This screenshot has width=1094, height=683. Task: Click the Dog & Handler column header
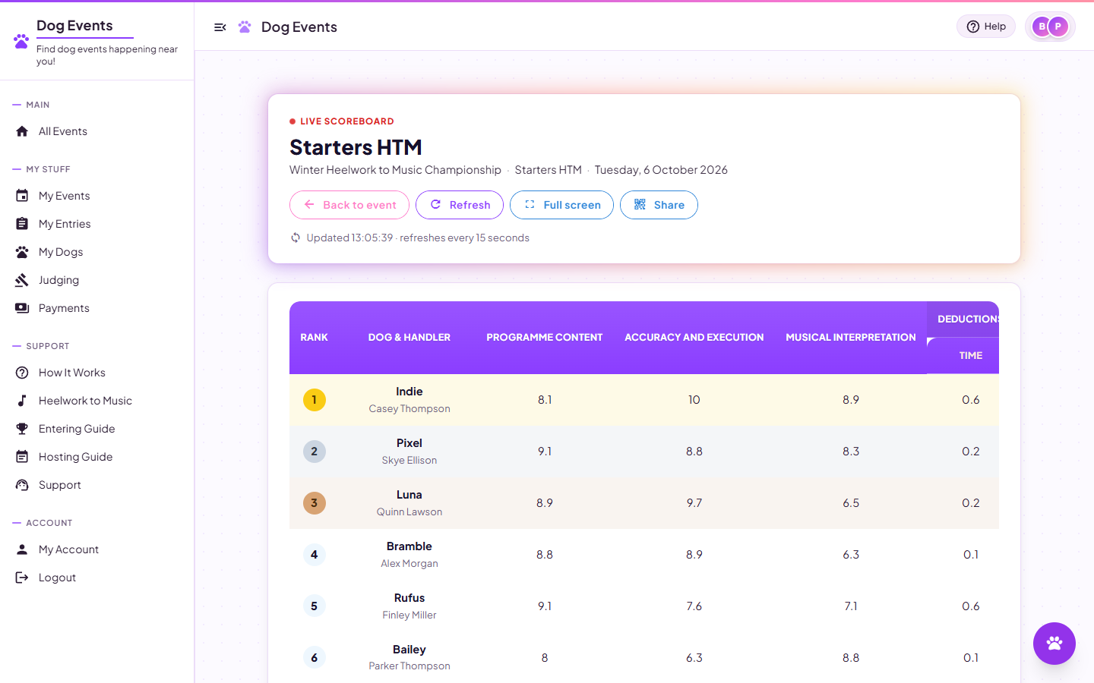tap(409, 338)
